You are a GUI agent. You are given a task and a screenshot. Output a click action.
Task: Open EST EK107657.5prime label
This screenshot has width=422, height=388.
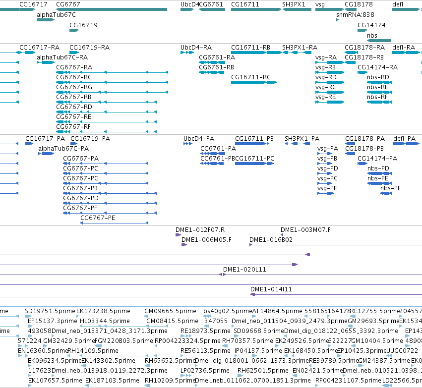tap(55, 381)
